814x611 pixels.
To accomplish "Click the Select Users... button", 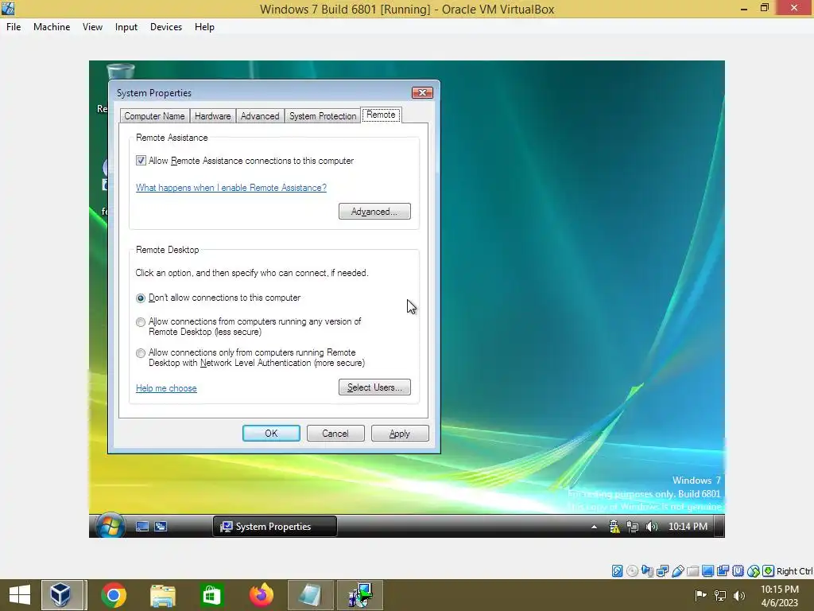I will (x=374, y=387).
